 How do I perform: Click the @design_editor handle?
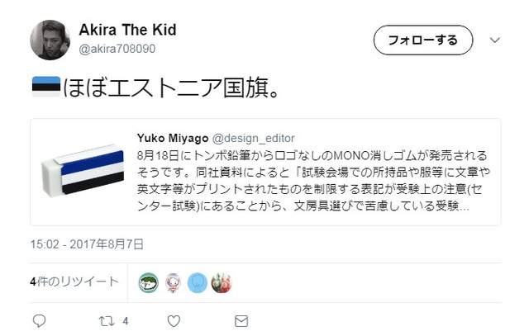[x=254, y=137]
